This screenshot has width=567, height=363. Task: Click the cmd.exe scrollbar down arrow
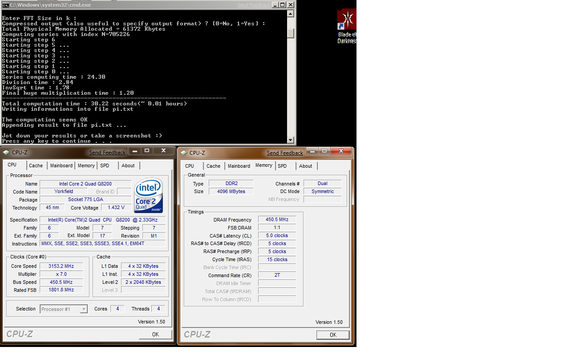(x=291, y=139)
